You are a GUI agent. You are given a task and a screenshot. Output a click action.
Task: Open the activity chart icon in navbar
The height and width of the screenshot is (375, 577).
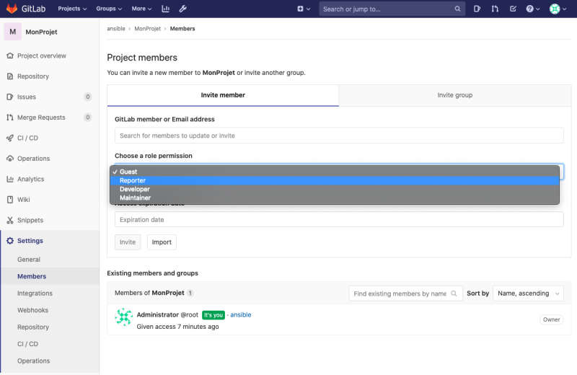[x=166, y=9]
